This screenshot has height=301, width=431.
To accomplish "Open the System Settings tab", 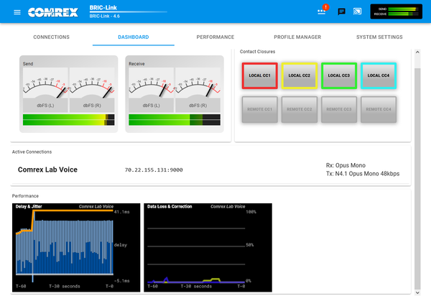I will 379,37.
